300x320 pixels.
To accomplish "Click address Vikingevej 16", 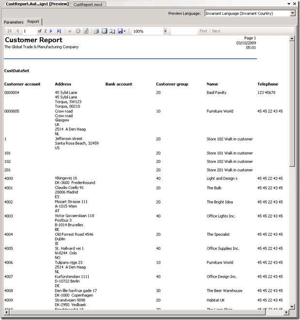I will coord(66,178).
